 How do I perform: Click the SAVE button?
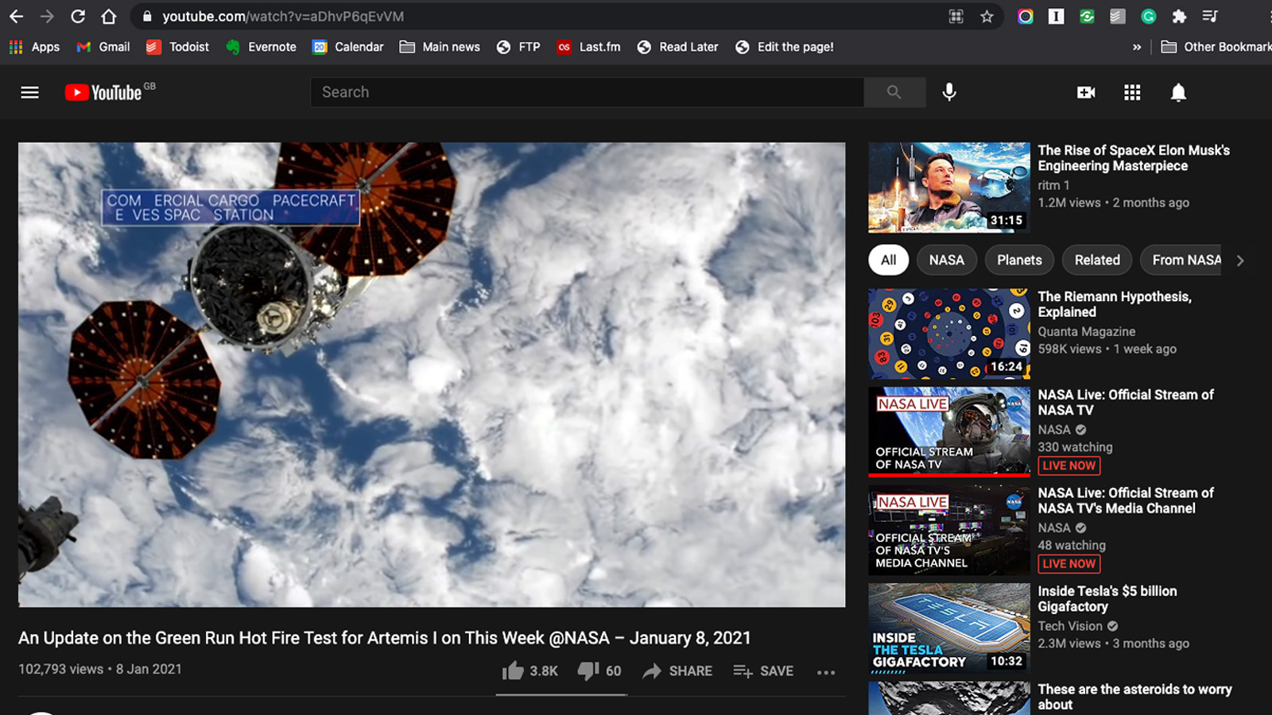763,671
